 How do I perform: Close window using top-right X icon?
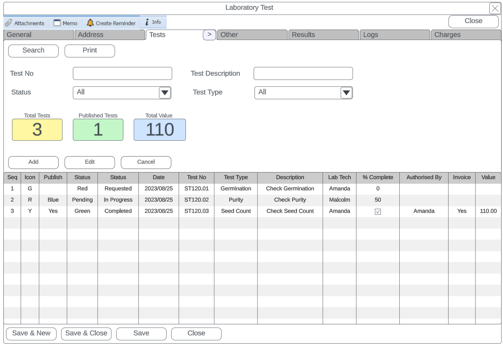point(495,9)
